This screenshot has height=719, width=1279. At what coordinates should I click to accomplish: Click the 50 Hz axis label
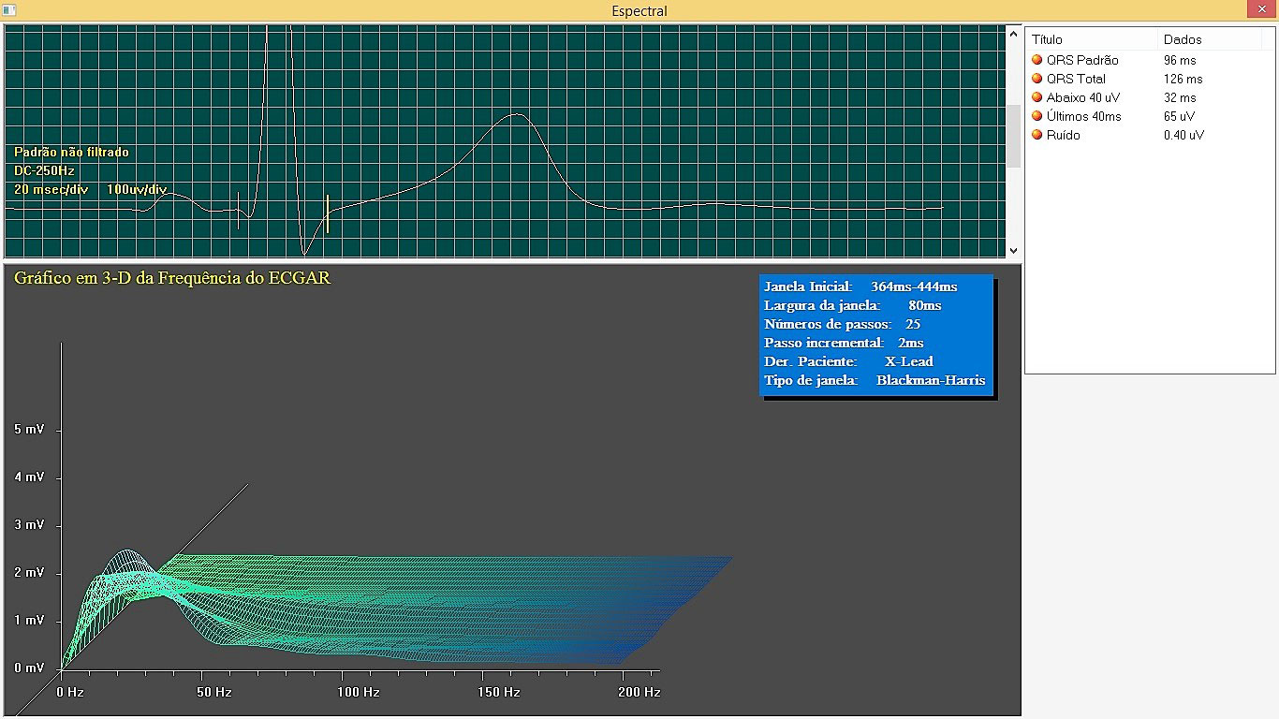(x=214, y=692)
